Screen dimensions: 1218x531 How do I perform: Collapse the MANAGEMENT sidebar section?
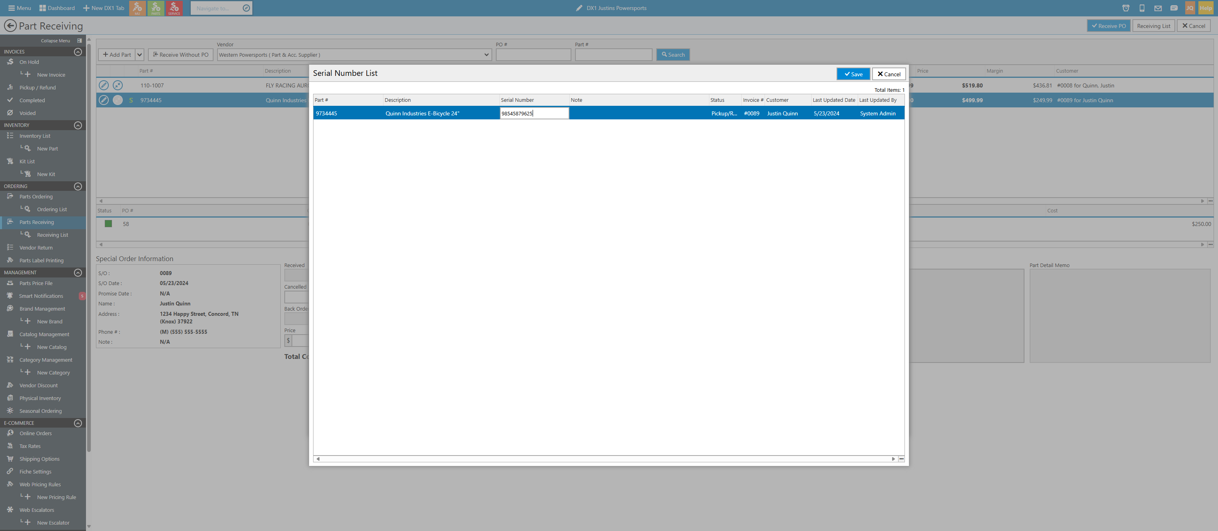click(x=78, y=272)
